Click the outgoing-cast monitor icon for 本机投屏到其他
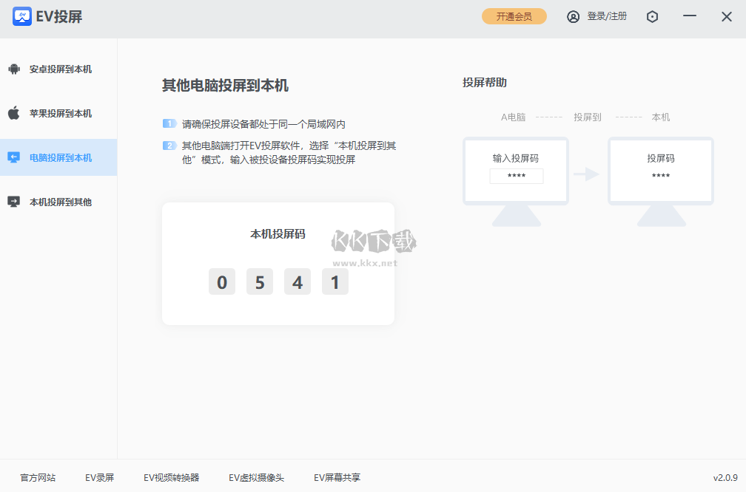Screen dimensions: 746x492 (16, 202)
